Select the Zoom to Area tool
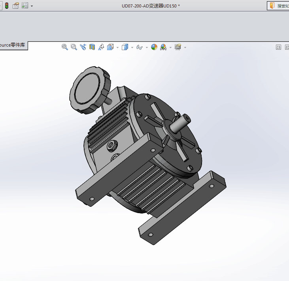The image size is (289, 281). tap(74, 47)
